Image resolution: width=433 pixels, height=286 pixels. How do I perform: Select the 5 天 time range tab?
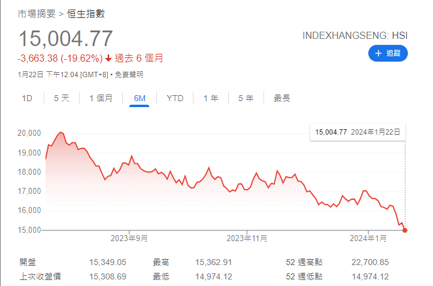point(62,98)
